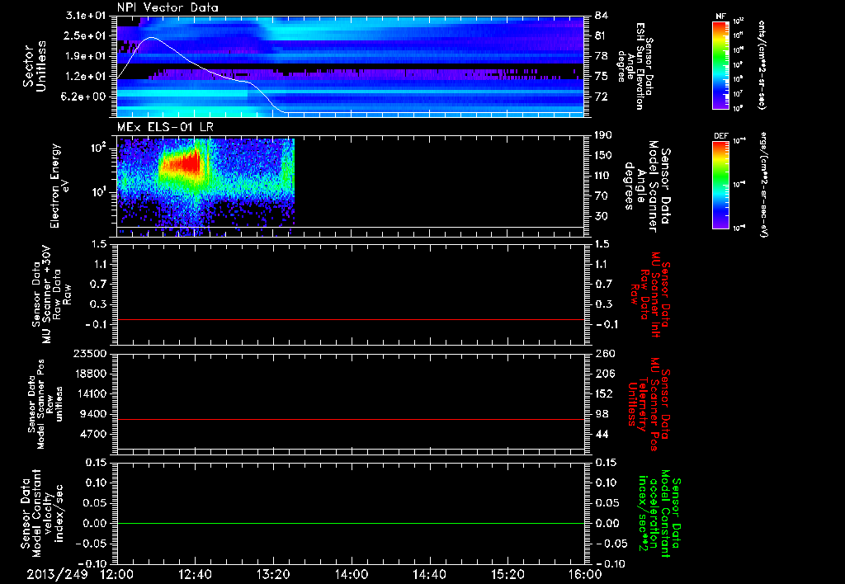Image resolution: width=845 pixels, height=584 pixels.
Task: Click the 16:00 time axis label
Action: point(585,574)
